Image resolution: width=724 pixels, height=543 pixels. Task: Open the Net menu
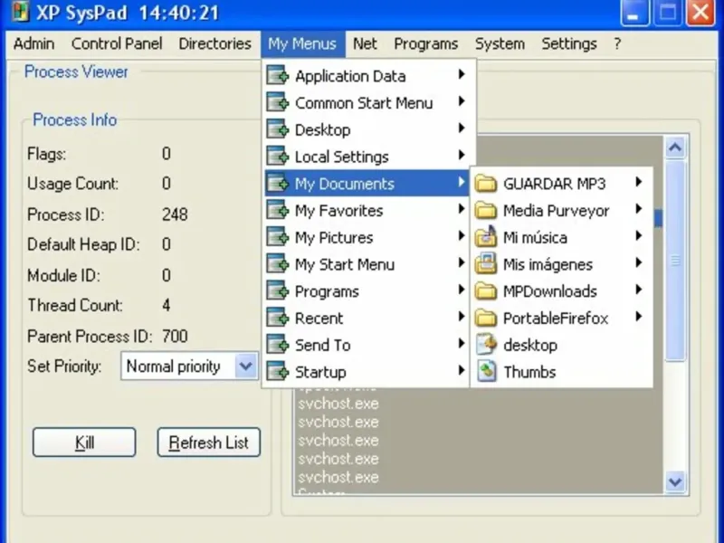click(x=365, y=43)
